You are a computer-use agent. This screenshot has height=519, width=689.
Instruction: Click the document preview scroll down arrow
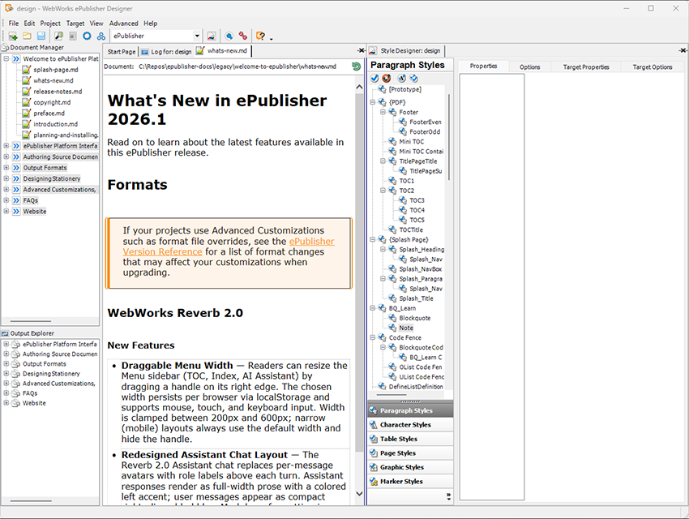pyautogui.click(x=359, y=494)
